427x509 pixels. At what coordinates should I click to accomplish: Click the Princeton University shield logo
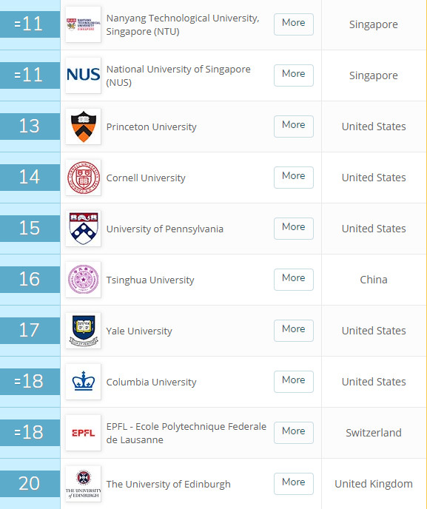click(x=83, y=127)
